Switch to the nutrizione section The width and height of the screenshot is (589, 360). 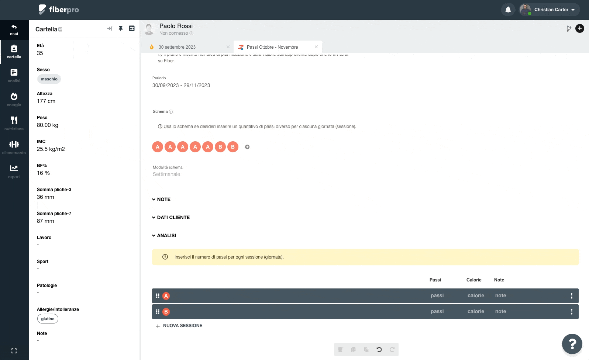14,124
